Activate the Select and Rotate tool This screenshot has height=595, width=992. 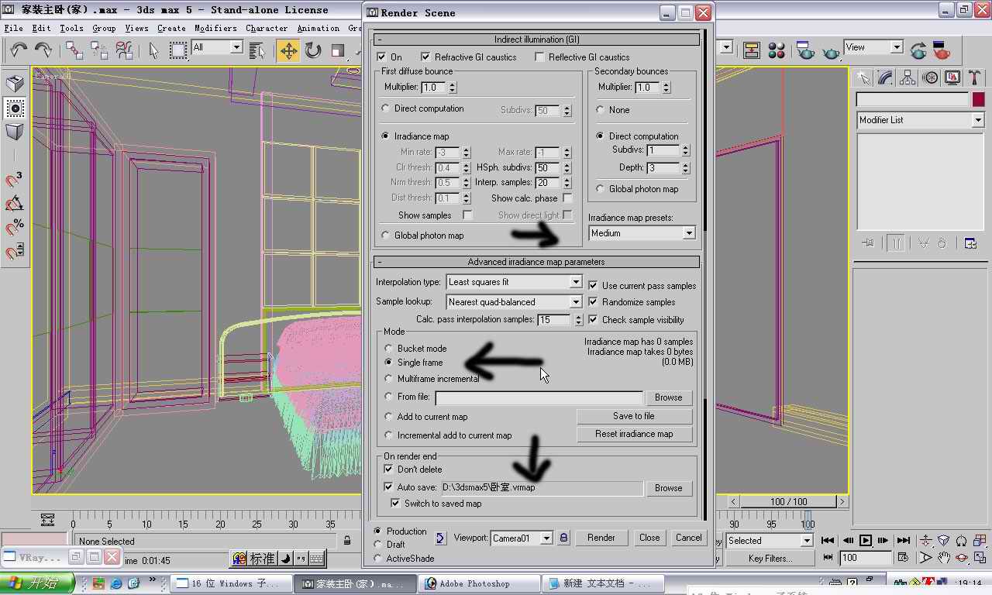click(x=313, y=50)
